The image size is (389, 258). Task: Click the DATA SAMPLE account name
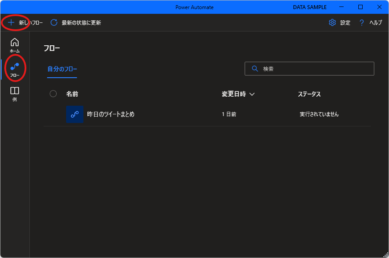pyautogui.click(x=309, y=7)
